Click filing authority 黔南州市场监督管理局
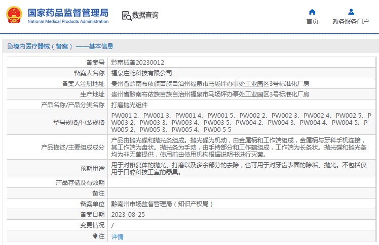The width and height of the screenshot is (379, 245). click(162, 204)
